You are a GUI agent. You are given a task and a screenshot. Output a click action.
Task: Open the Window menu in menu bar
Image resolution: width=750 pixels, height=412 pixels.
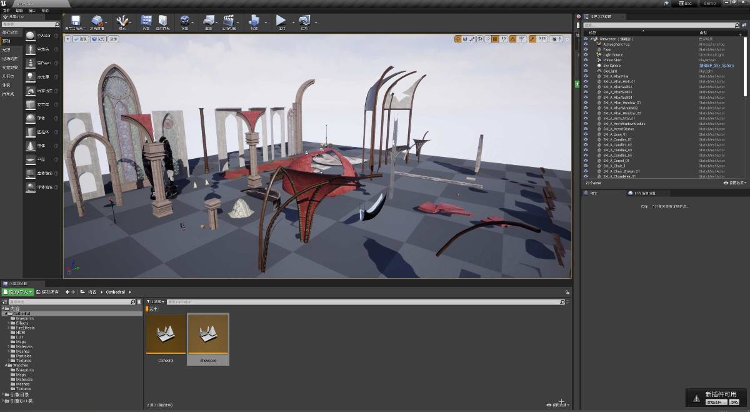point(32,11)
